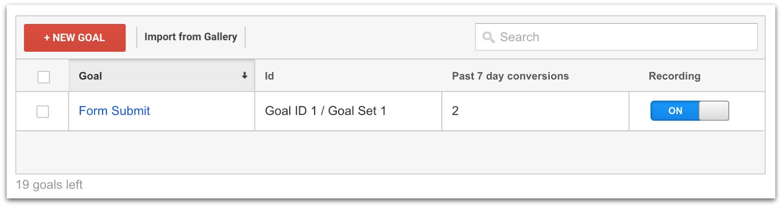Click the grey handle of Recording switch

pyautogui.click(x=714, y=111)
